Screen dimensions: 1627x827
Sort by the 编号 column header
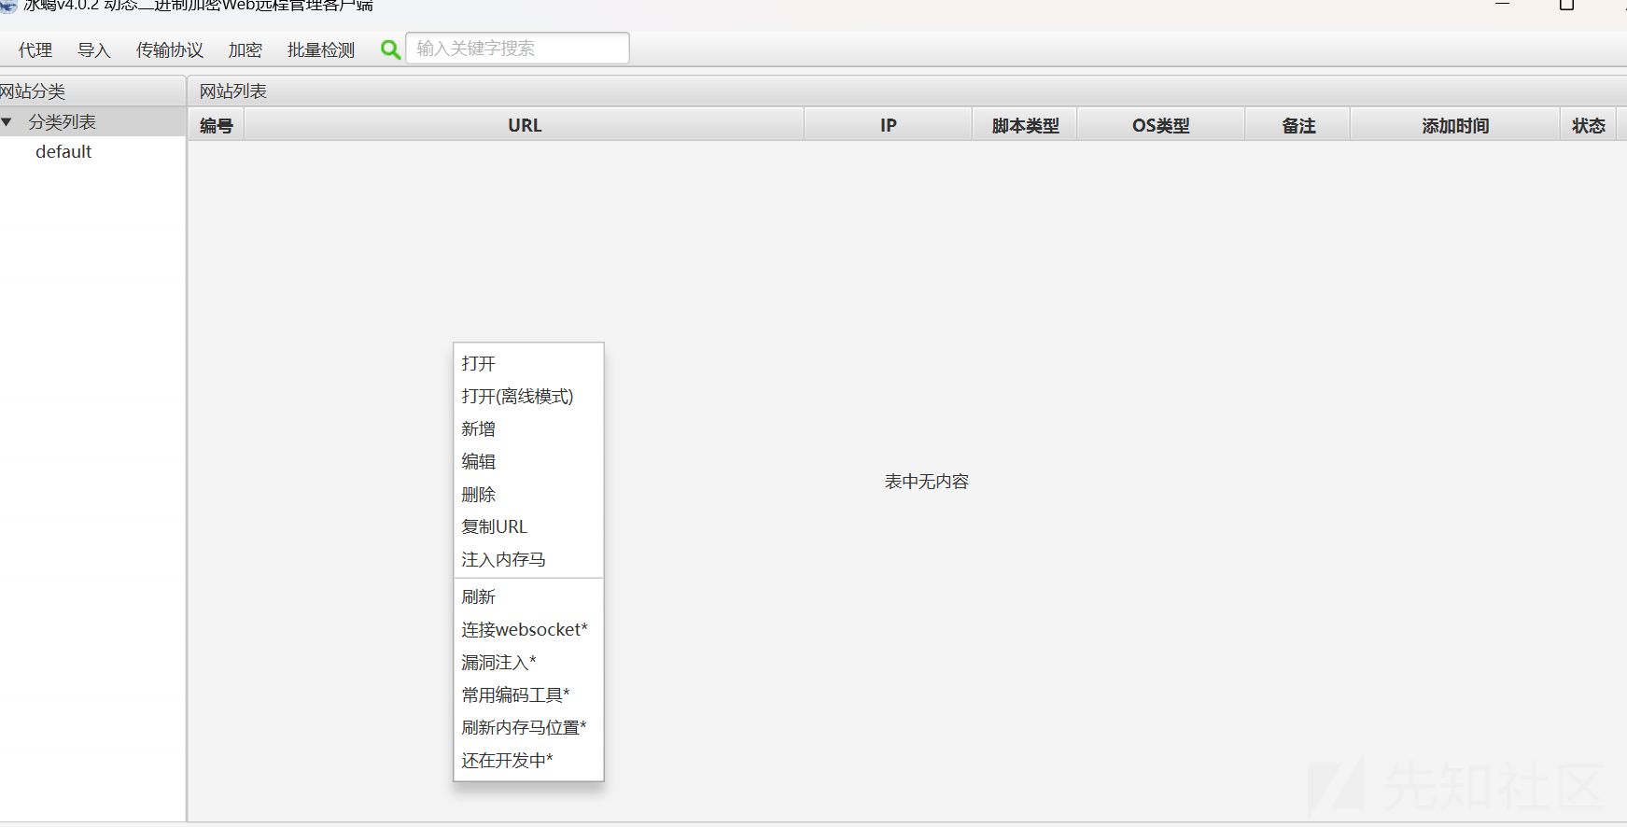click(217, 125)
